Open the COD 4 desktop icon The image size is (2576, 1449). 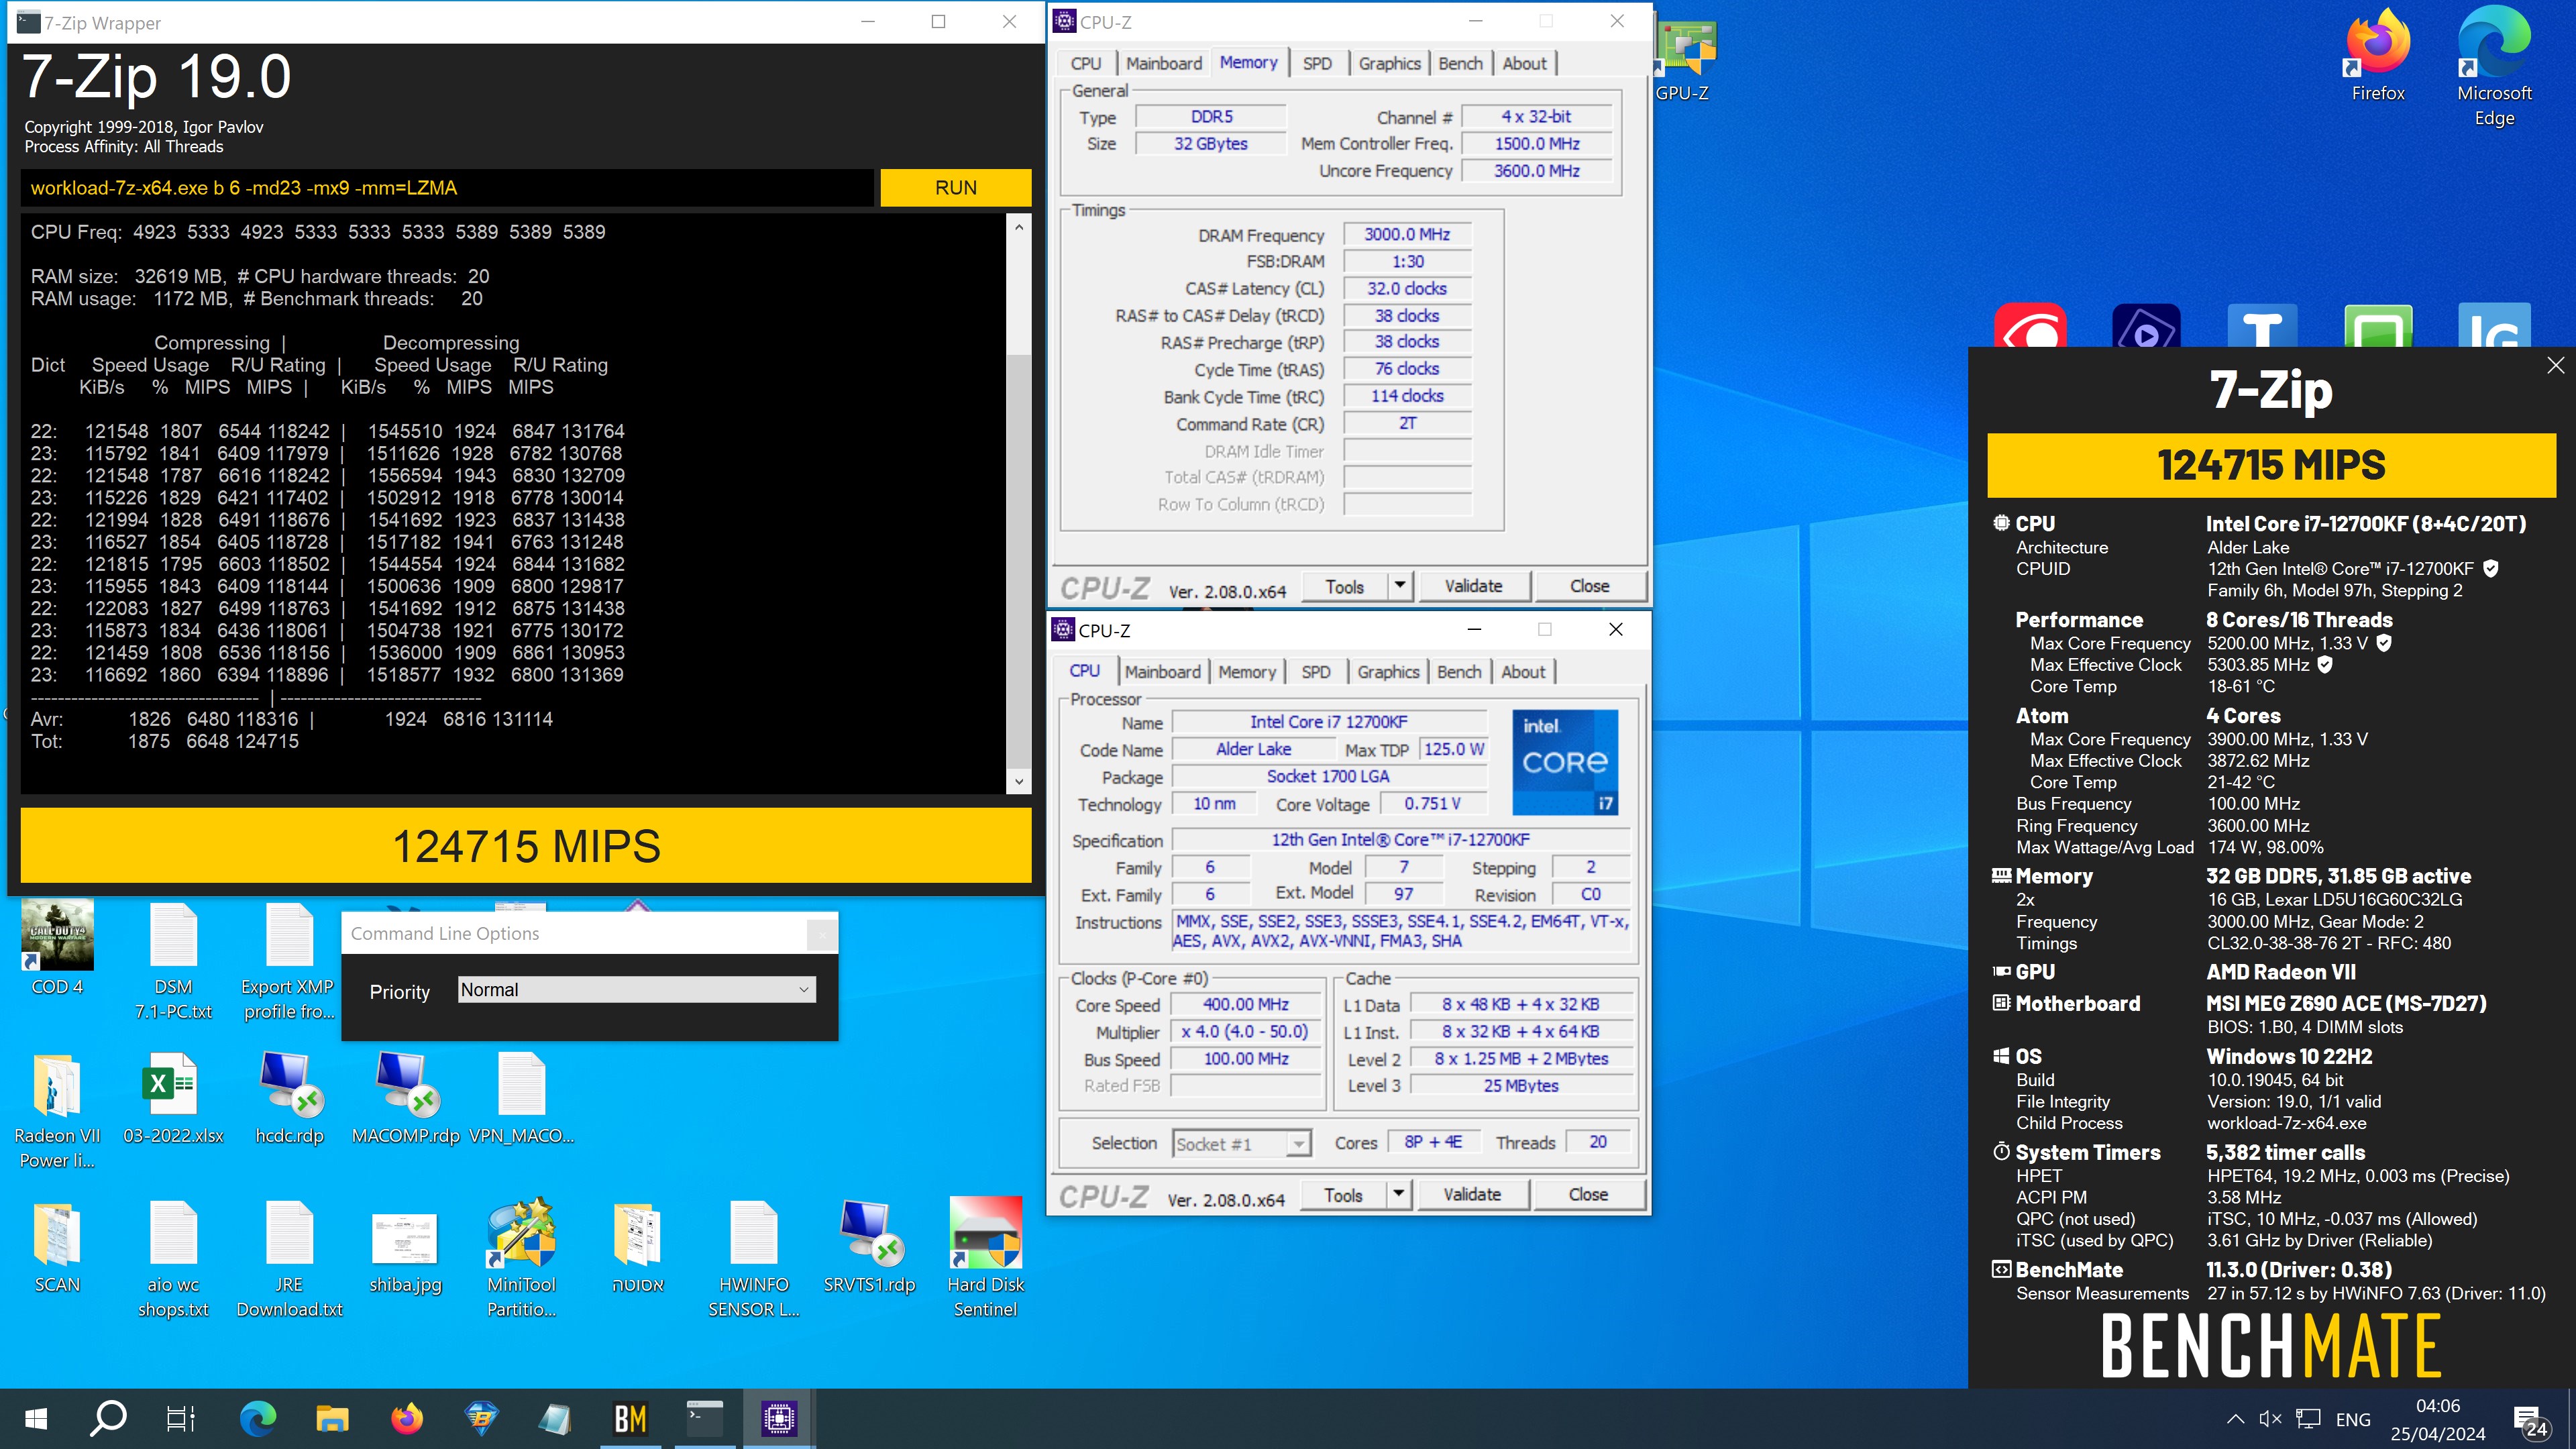pyautogui.click(x=57, y=948)
